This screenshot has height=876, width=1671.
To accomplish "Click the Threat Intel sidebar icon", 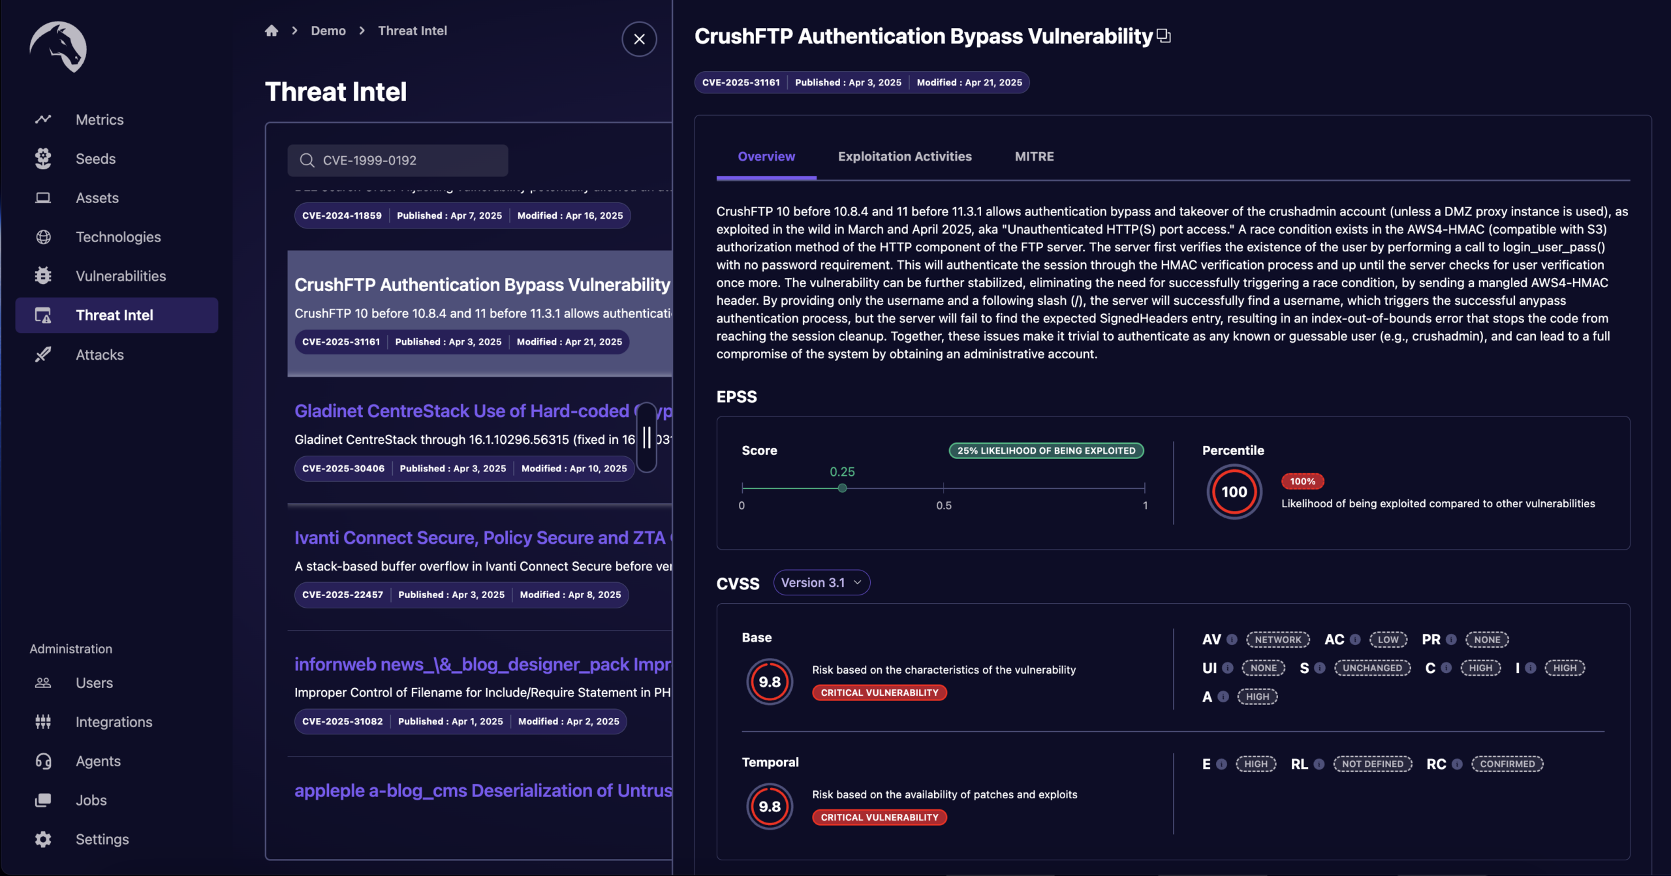I will coord(43,315).
